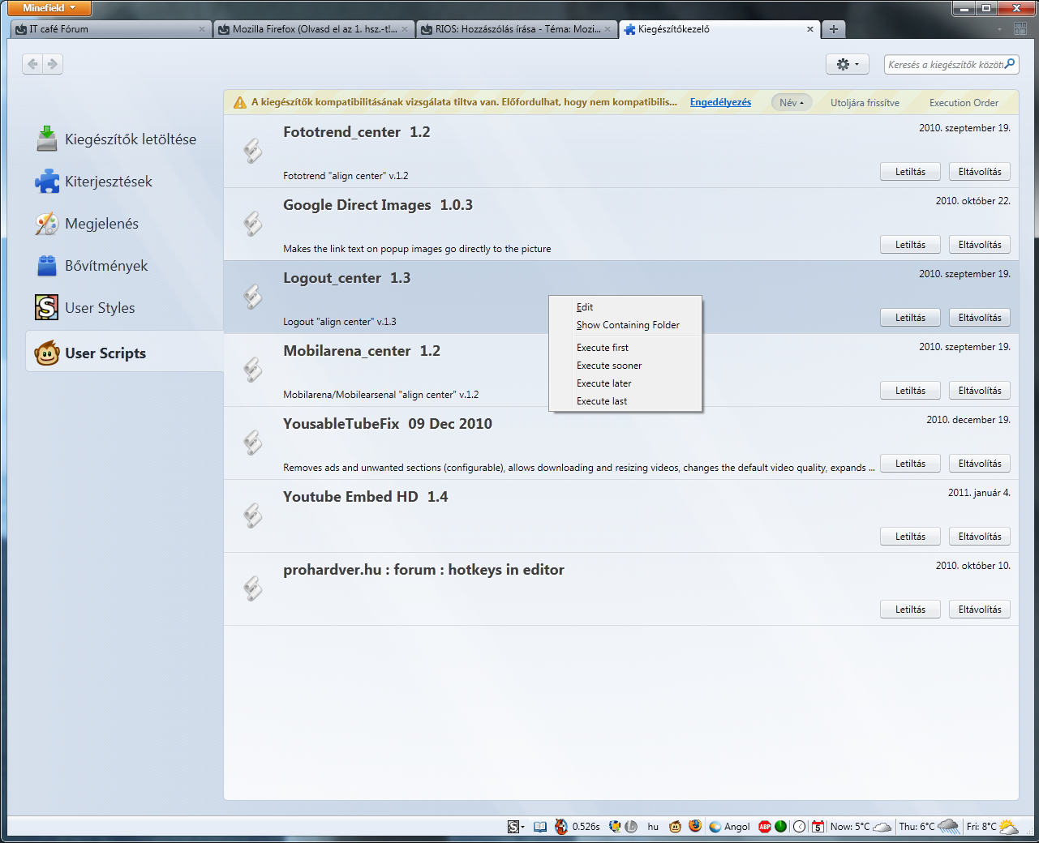This screenshot has width=1039, height=843.
Task: Click the hu language indicator
Action: (x=653, y=827)
